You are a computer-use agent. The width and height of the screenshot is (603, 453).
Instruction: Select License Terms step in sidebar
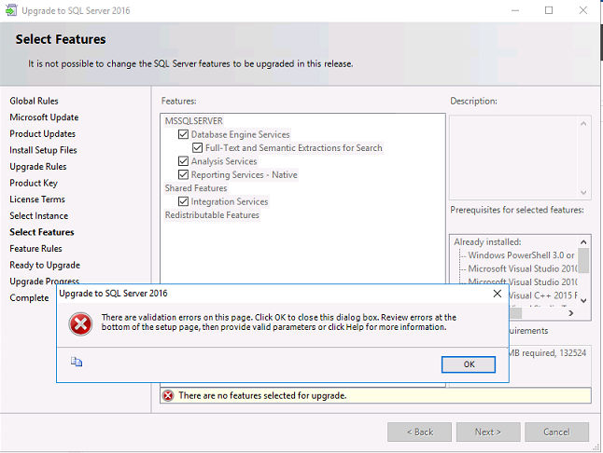(37, 199)
